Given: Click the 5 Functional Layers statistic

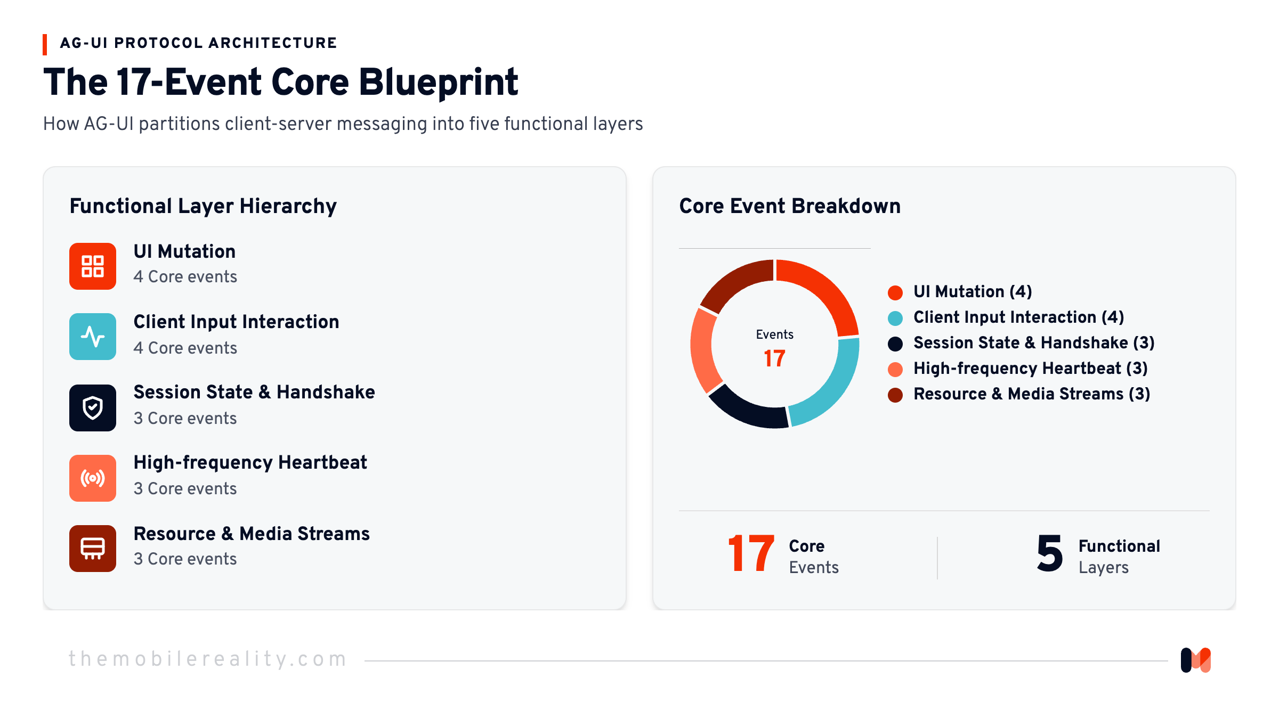Looking at the screenshot, I should coord(1098,555).
